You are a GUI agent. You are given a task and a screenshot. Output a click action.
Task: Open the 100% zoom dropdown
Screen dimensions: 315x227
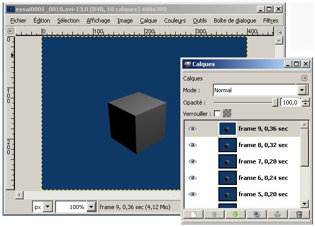point(91,207)
